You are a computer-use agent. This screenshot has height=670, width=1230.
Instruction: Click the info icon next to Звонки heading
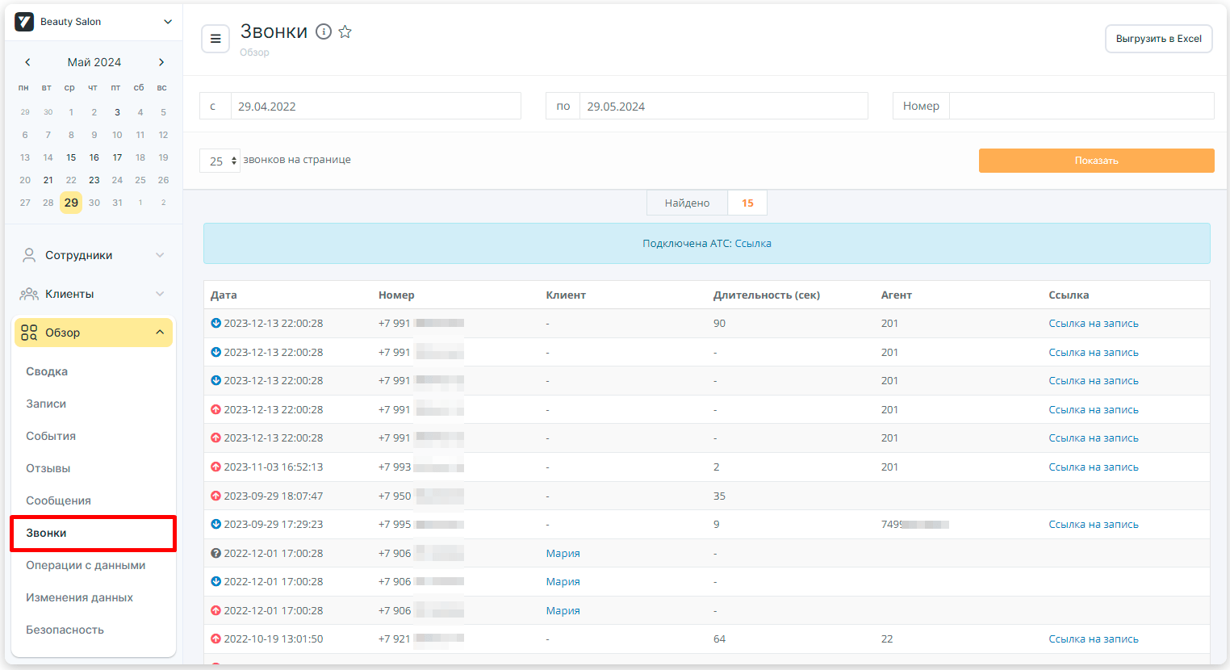tap(324, 31)
